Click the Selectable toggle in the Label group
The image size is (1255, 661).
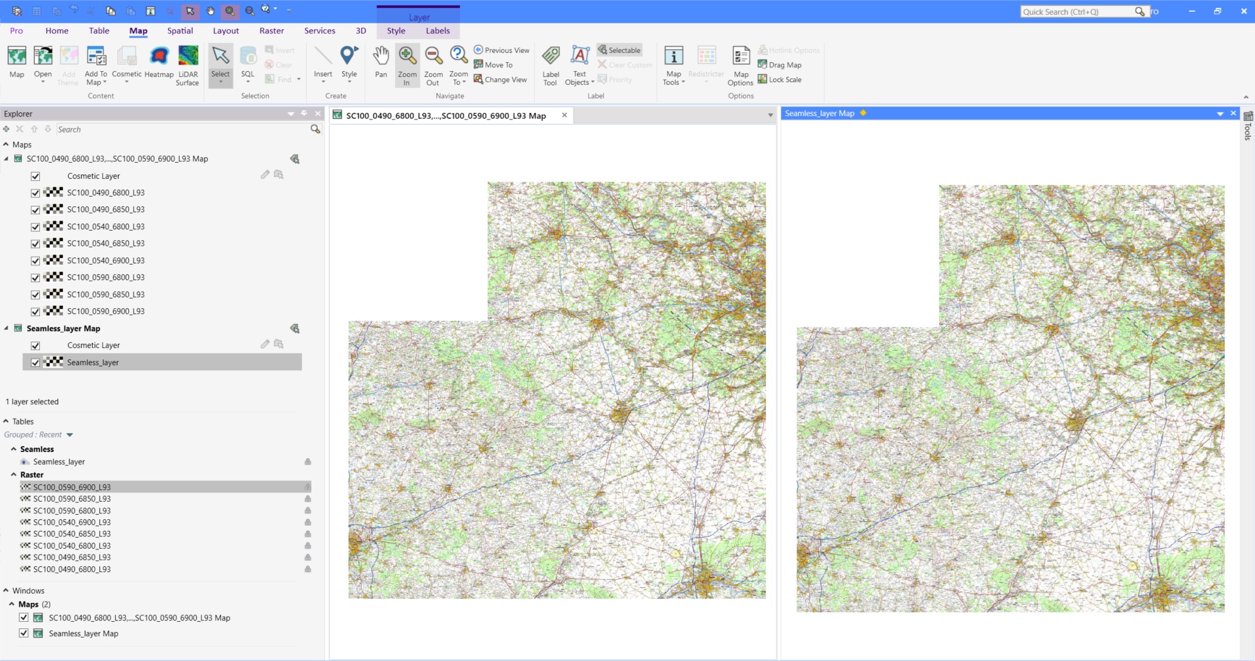click(x=619, y=50)
